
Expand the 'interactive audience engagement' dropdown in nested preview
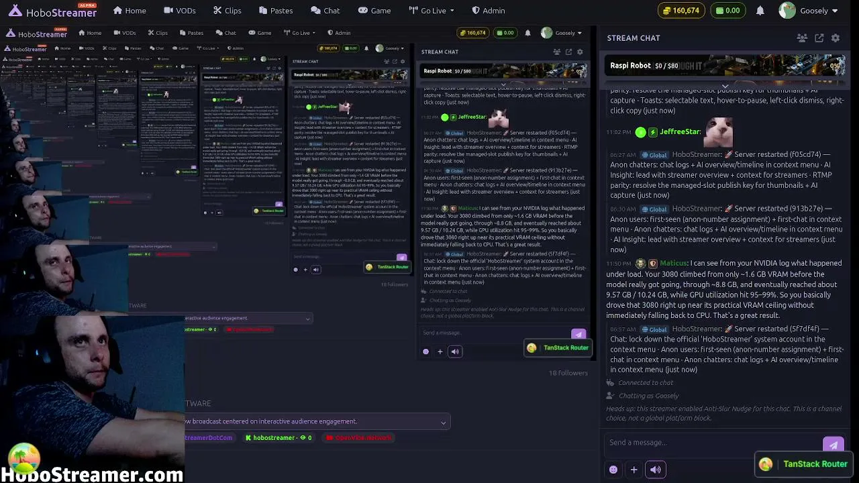point(308,319)
